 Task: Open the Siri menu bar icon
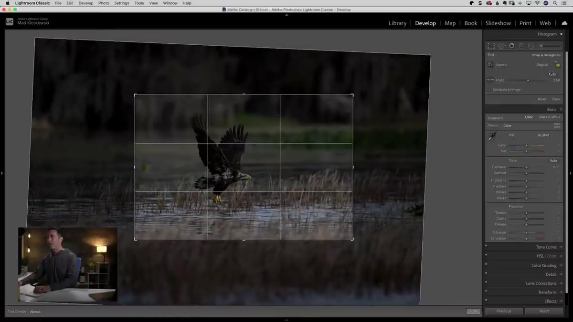tap(546, 3)
